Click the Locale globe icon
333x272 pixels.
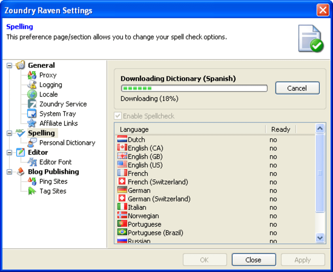pos(32,94)
